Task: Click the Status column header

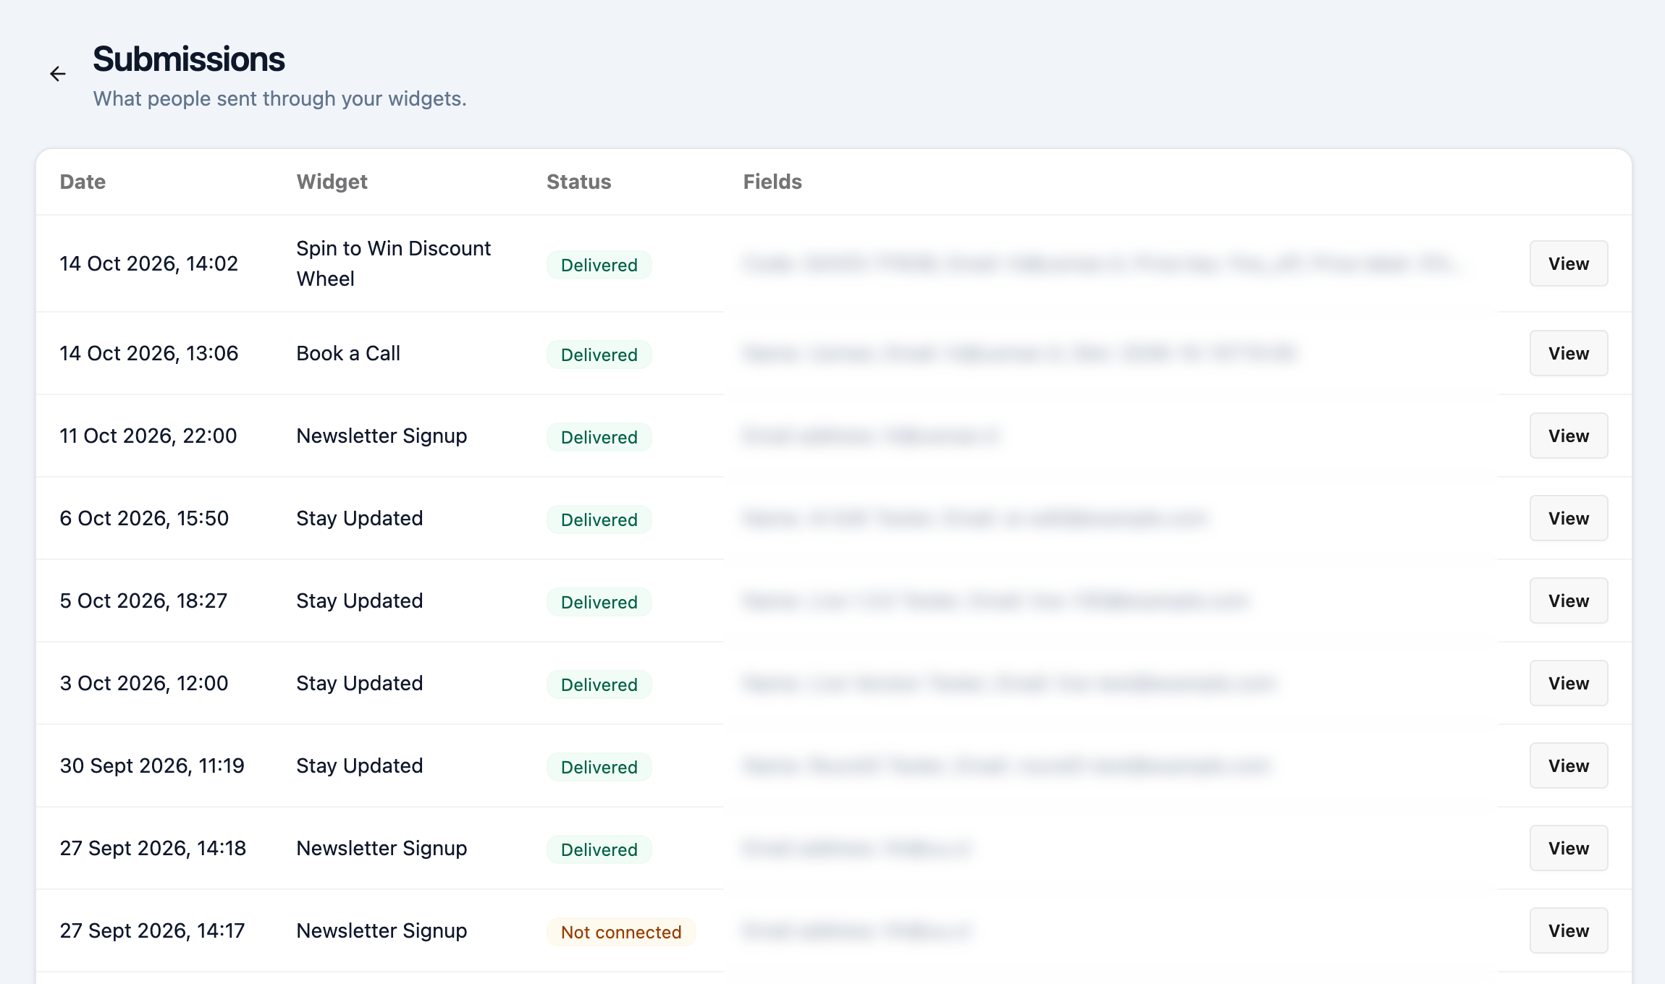Action: pyautogui.click(x=578, y=182)
